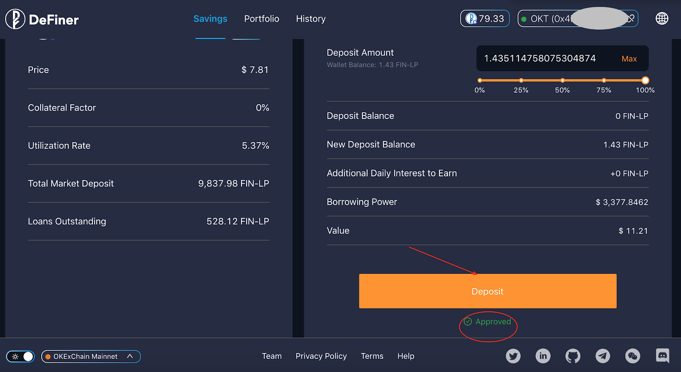This screenshot has height=372, width=681.
Task: Click the Borrowing Power value $ 3,377.8462
Action: 622,202
